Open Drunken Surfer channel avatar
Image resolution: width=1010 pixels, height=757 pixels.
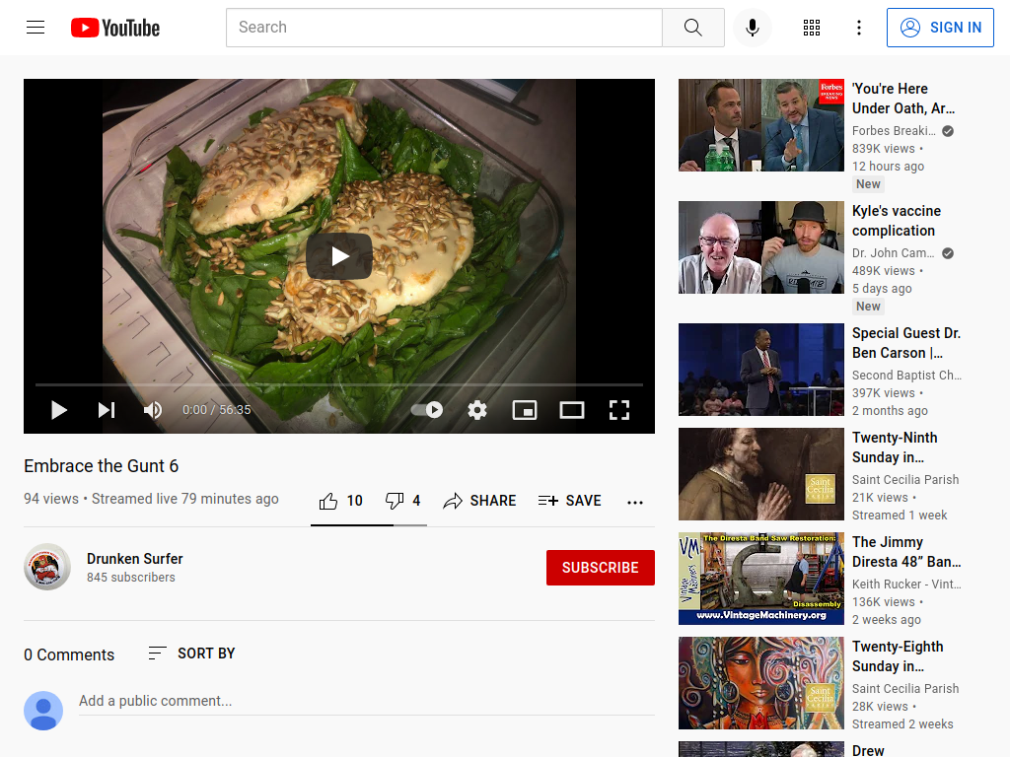coord(47,567)
